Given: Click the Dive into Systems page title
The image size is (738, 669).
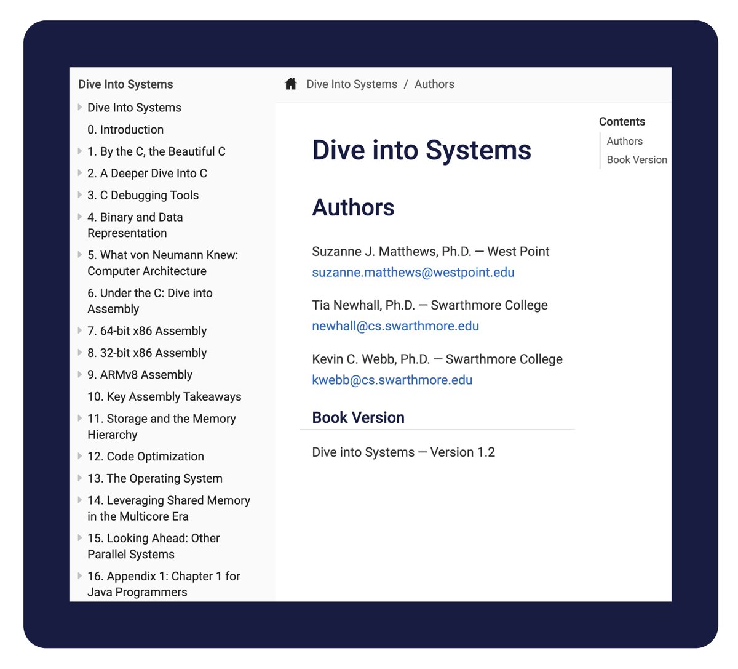Looking at the screenshot, I should click(421, 150).
